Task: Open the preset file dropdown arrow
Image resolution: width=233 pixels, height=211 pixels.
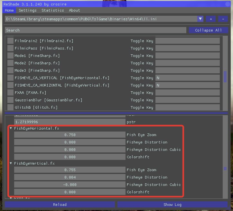Action: click(x=200, y=19)
